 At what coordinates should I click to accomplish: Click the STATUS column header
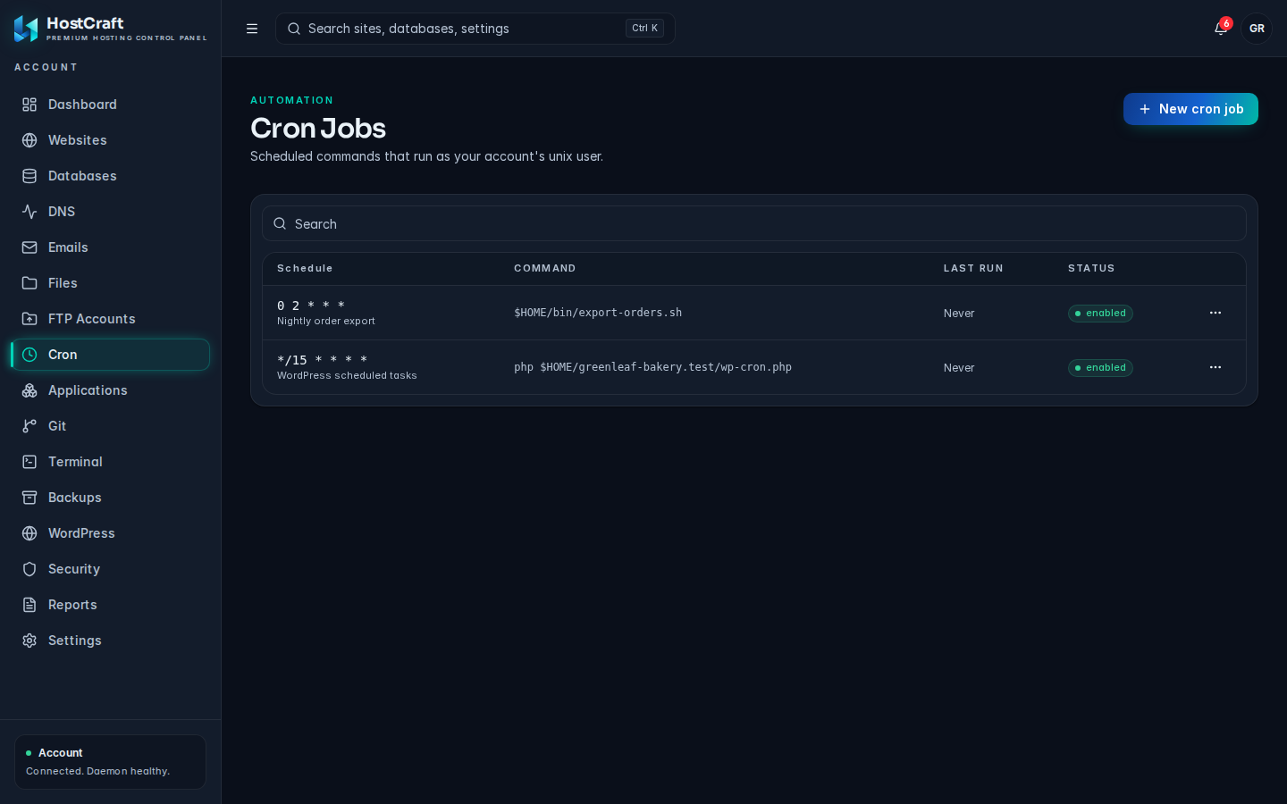coord(1091,268)
